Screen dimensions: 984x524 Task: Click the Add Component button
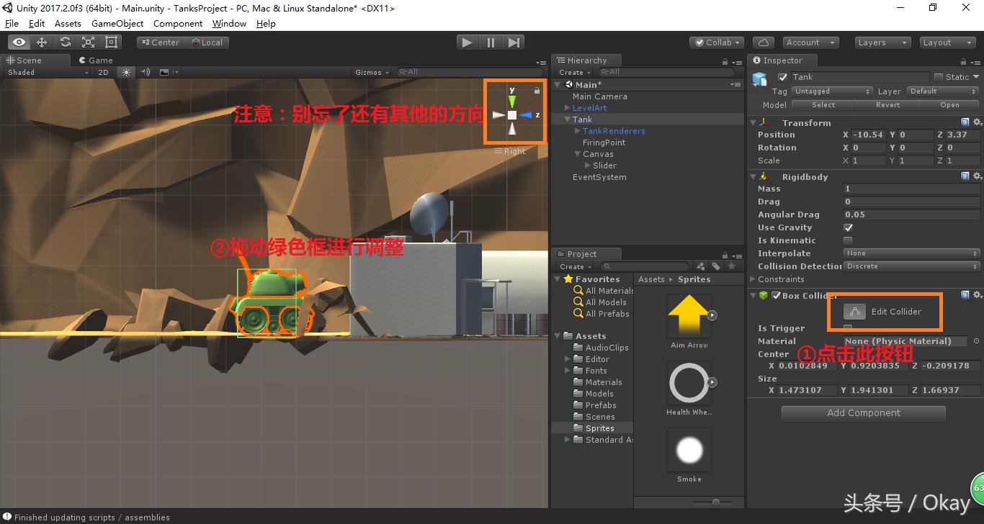point(863,412)
